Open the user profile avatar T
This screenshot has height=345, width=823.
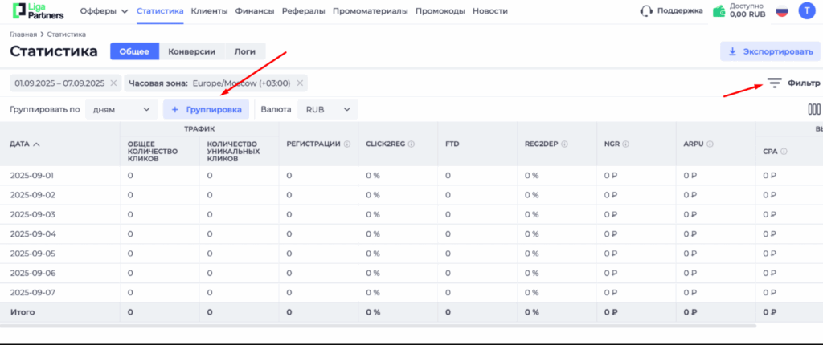pyautogui.click(x=807, y=10)
